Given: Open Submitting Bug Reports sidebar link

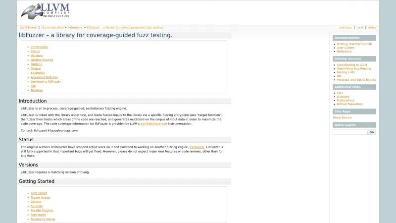Looking at the screenshot, I should [x=354, y=69].
